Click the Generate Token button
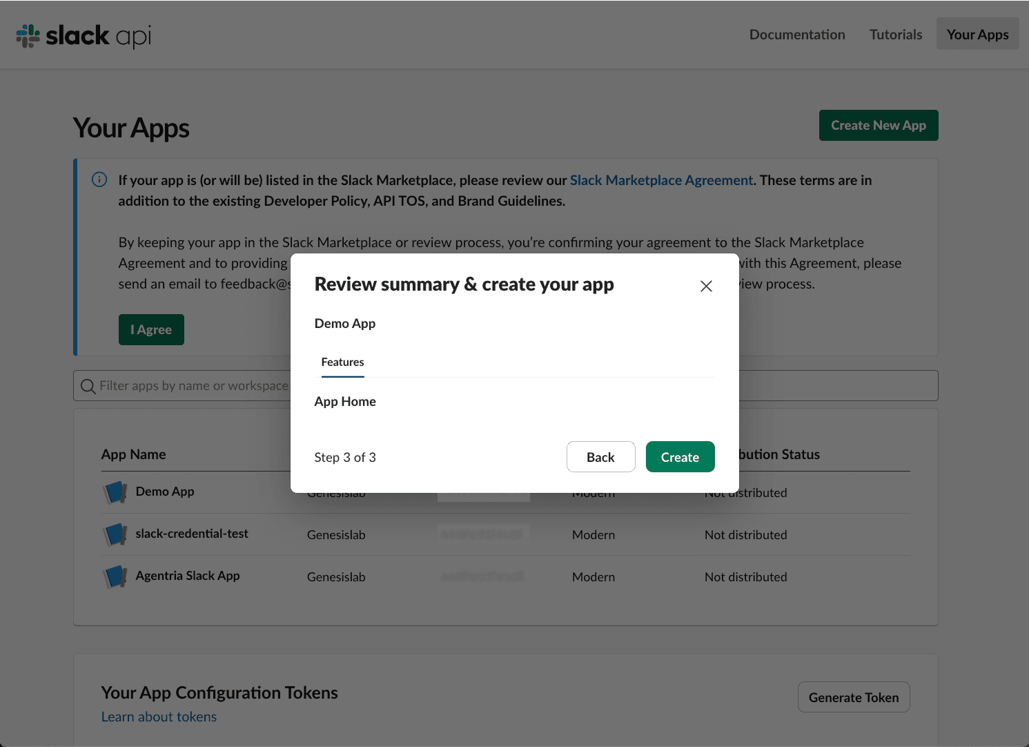1029x747 pixels. [854, 697]
